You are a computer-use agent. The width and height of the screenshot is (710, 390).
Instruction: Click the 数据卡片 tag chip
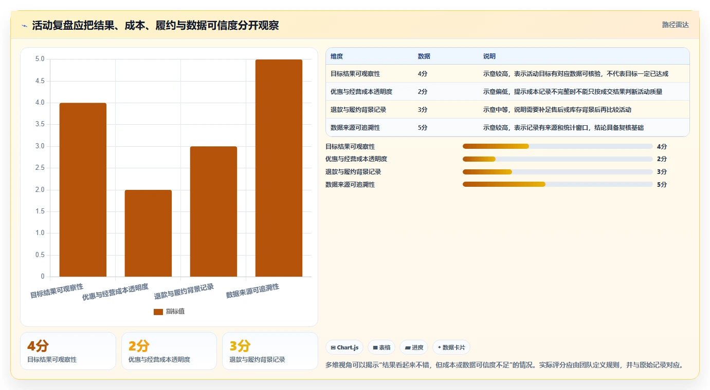point(451,347)
